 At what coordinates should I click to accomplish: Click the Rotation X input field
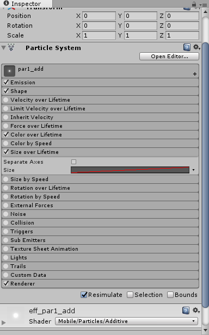(99, 26)
